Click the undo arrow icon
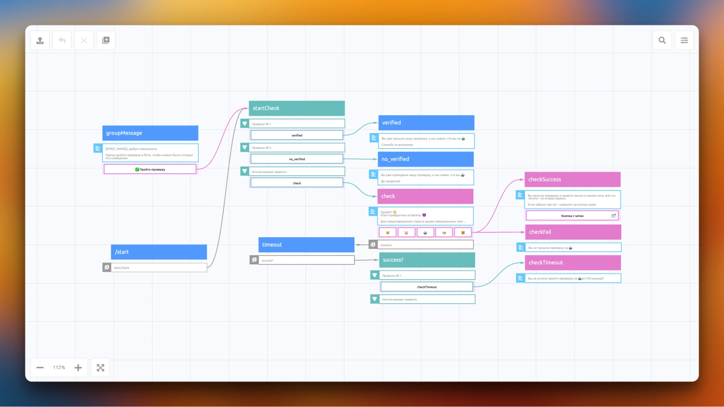 click(62, 40)
